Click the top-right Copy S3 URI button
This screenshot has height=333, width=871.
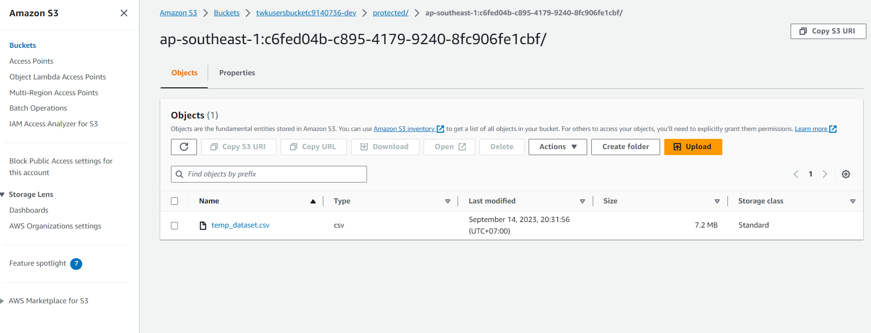click(x=828, y=31)
